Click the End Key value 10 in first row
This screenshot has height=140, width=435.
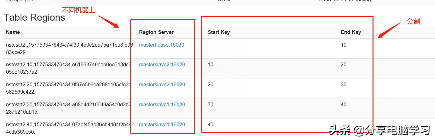click(344, 45)
